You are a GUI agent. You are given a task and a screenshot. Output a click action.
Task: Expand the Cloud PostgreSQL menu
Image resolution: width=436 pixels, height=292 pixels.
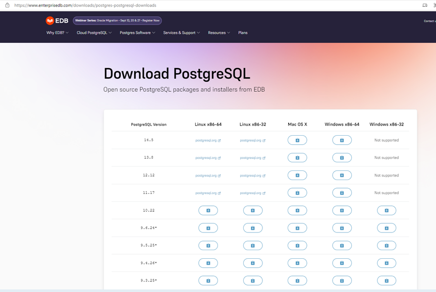[x=94, y=33]
